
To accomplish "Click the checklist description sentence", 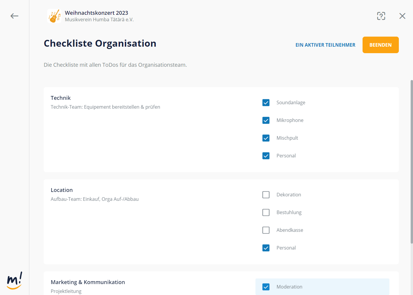I will pyautogui.click(x=115, y=65).
